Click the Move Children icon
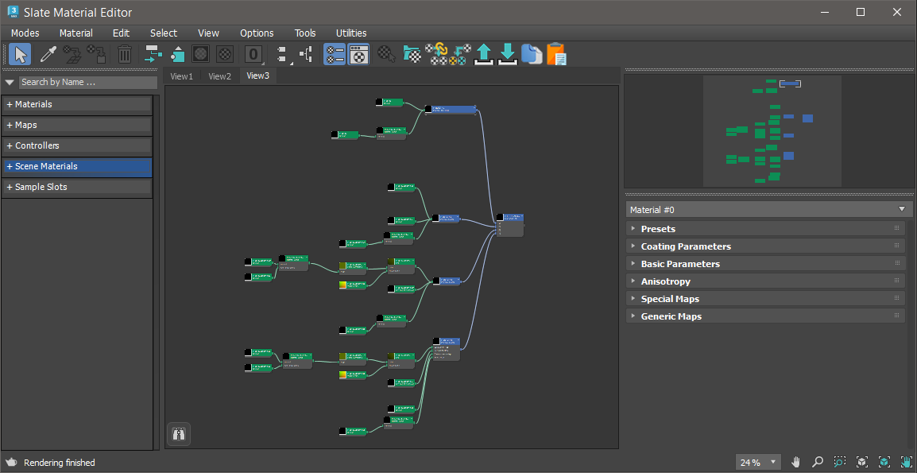 (153, 54)
